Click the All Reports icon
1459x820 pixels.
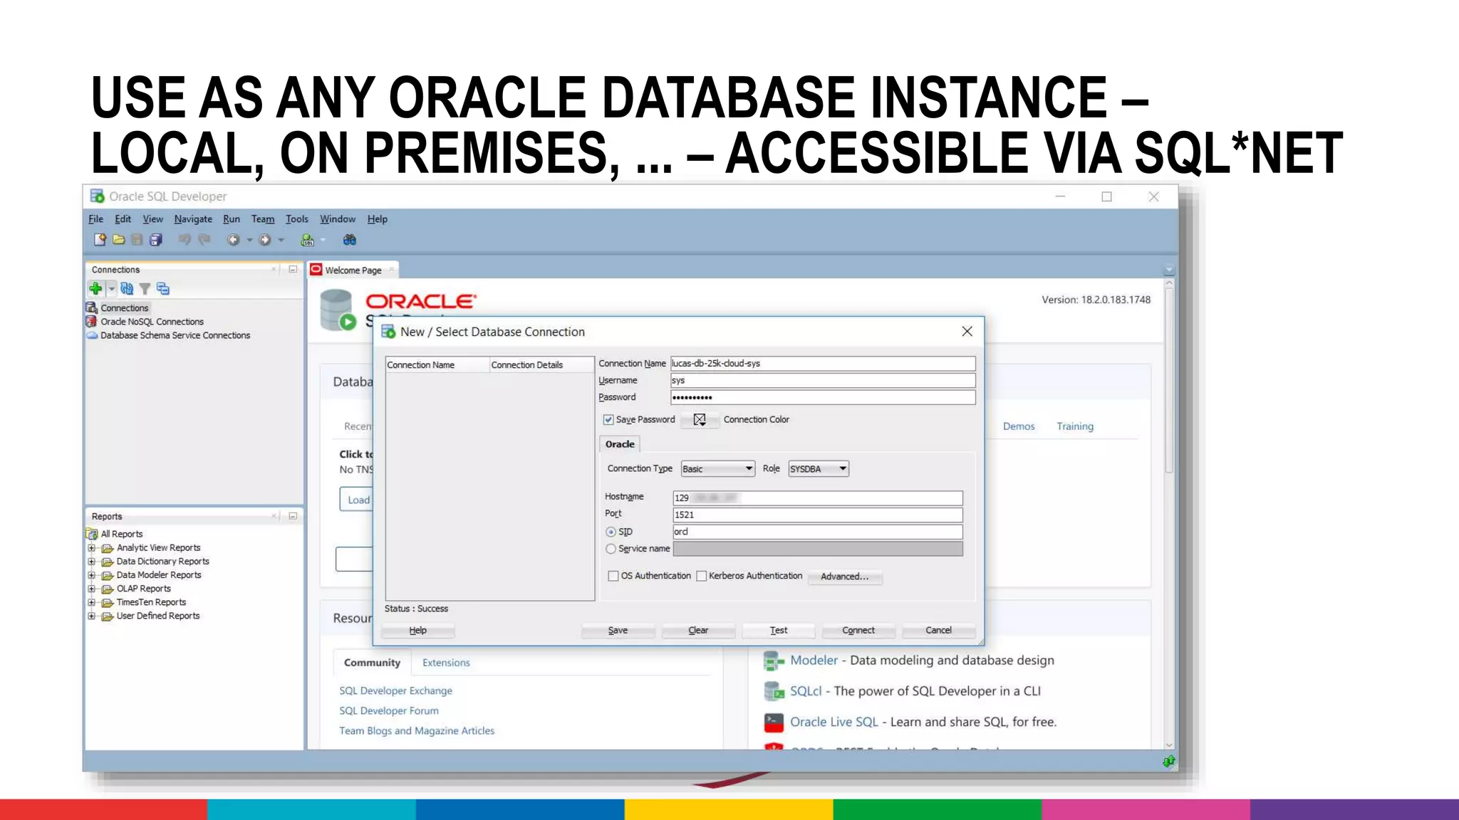(92, 534)
